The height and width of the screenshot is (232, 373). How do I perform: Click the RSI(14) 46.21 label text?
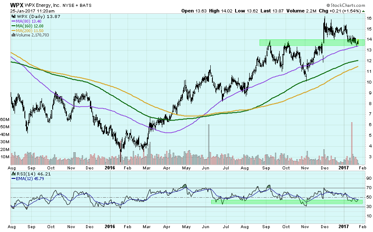tap(33, 174)
